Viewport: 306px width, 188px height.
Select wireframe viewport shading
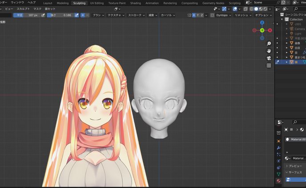(252, 9)
